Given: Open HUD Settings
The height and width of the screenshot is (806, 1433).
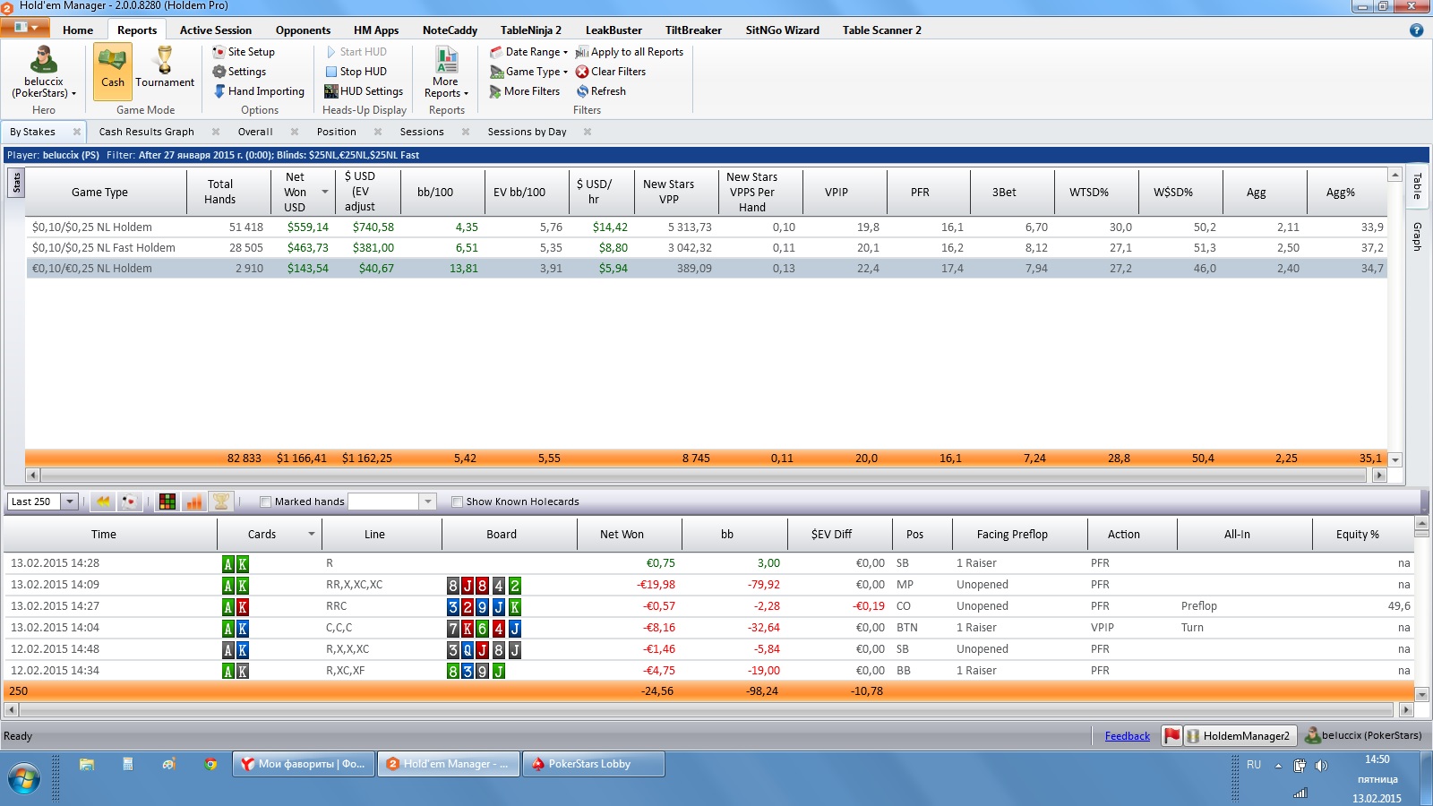Looking at the screenshot, I should (364, 91).
